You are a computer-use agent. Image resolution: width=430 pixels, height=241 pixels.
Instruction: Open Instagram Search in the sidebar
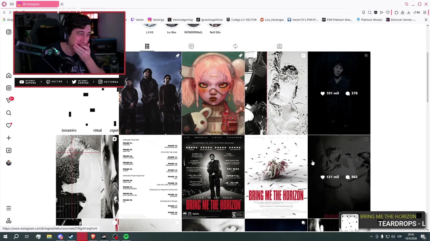coord(9,113)
